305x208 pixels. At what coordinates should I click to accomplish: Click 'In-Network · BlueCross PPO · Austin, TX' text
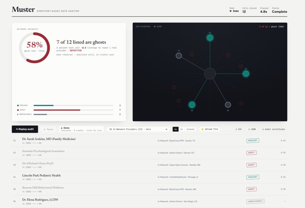point(176,141)
